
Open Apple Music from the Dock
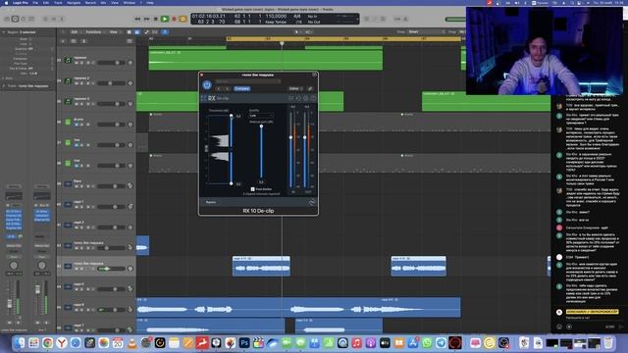click(356, 342)
